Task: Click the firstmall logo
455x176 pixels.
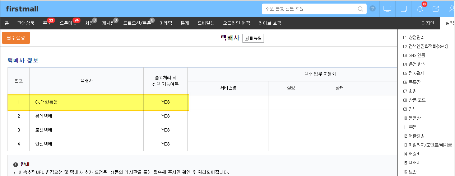Action: (x=22, y=9)
